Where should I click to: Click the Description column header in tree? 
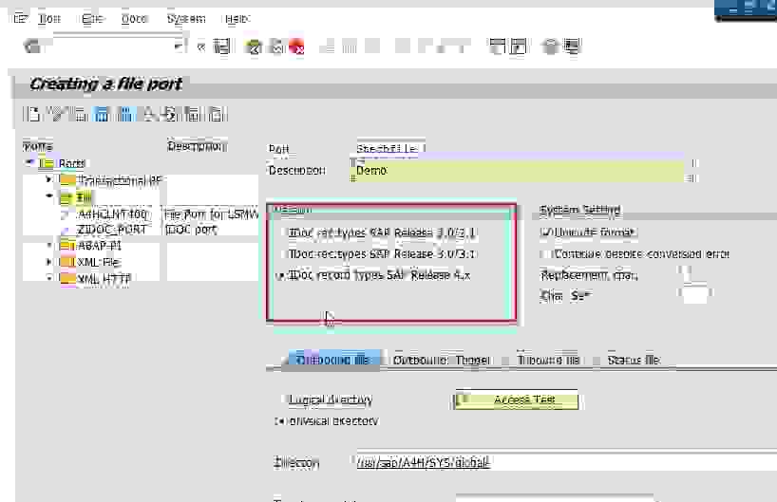197,145
